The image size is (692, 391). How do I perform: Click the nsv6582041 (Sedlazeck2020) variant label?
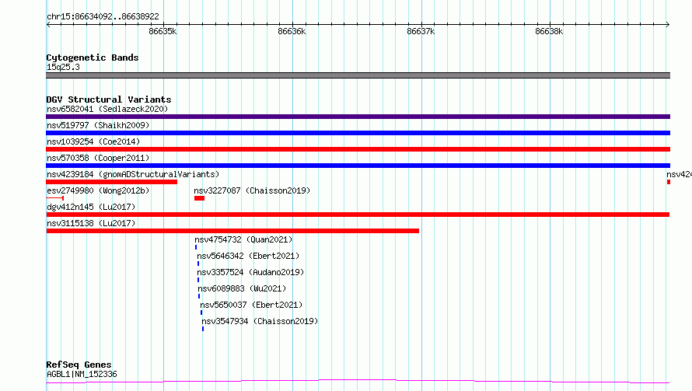(107, 109)
